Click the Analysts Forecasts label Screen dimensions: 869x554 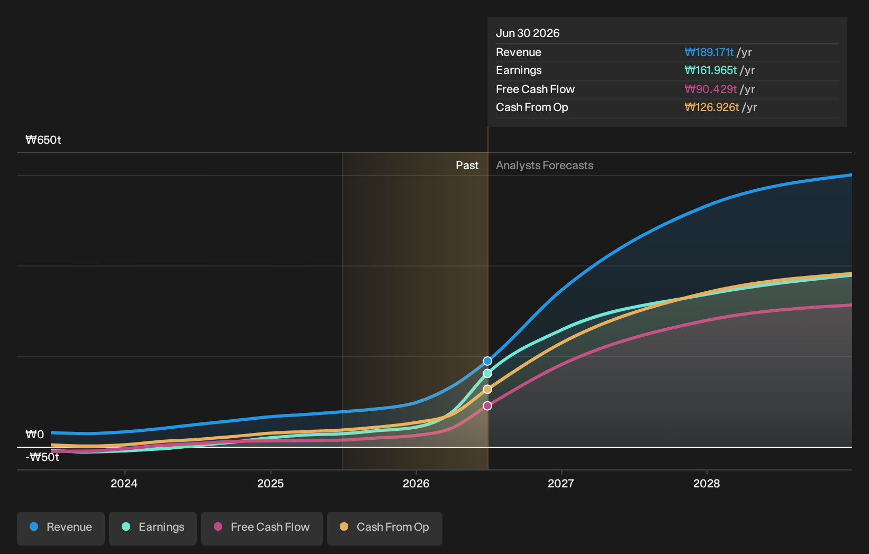[x=545, y=165]
